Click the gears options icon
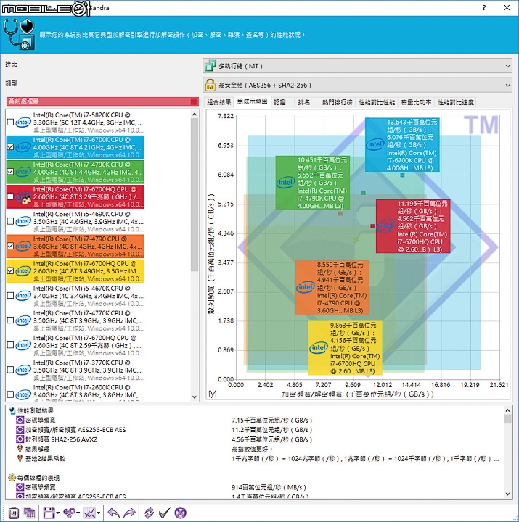Viewport: 519px width, 522px height. pos(70,513)
